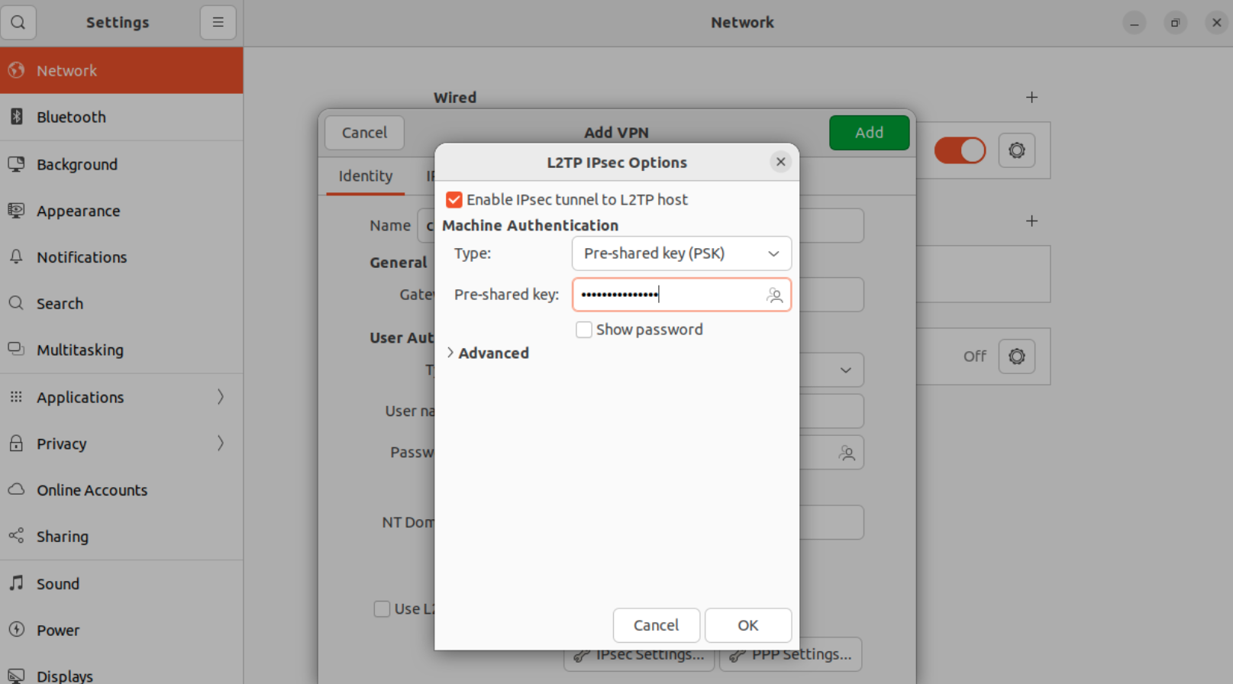Turn off the wired connection switch

click(960, 150)
